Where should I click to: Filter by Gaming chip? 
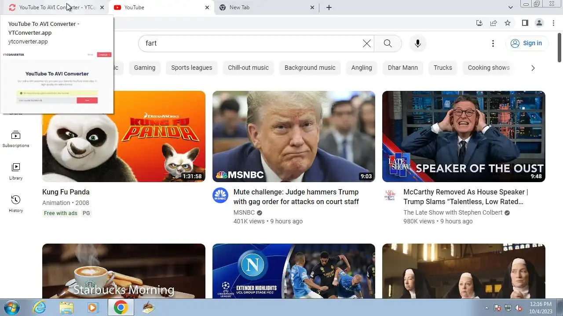tap(145, 68)
